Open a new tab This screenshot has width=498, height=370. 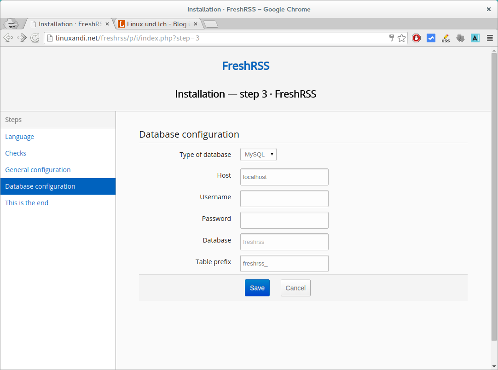click(x=210, y=24)
